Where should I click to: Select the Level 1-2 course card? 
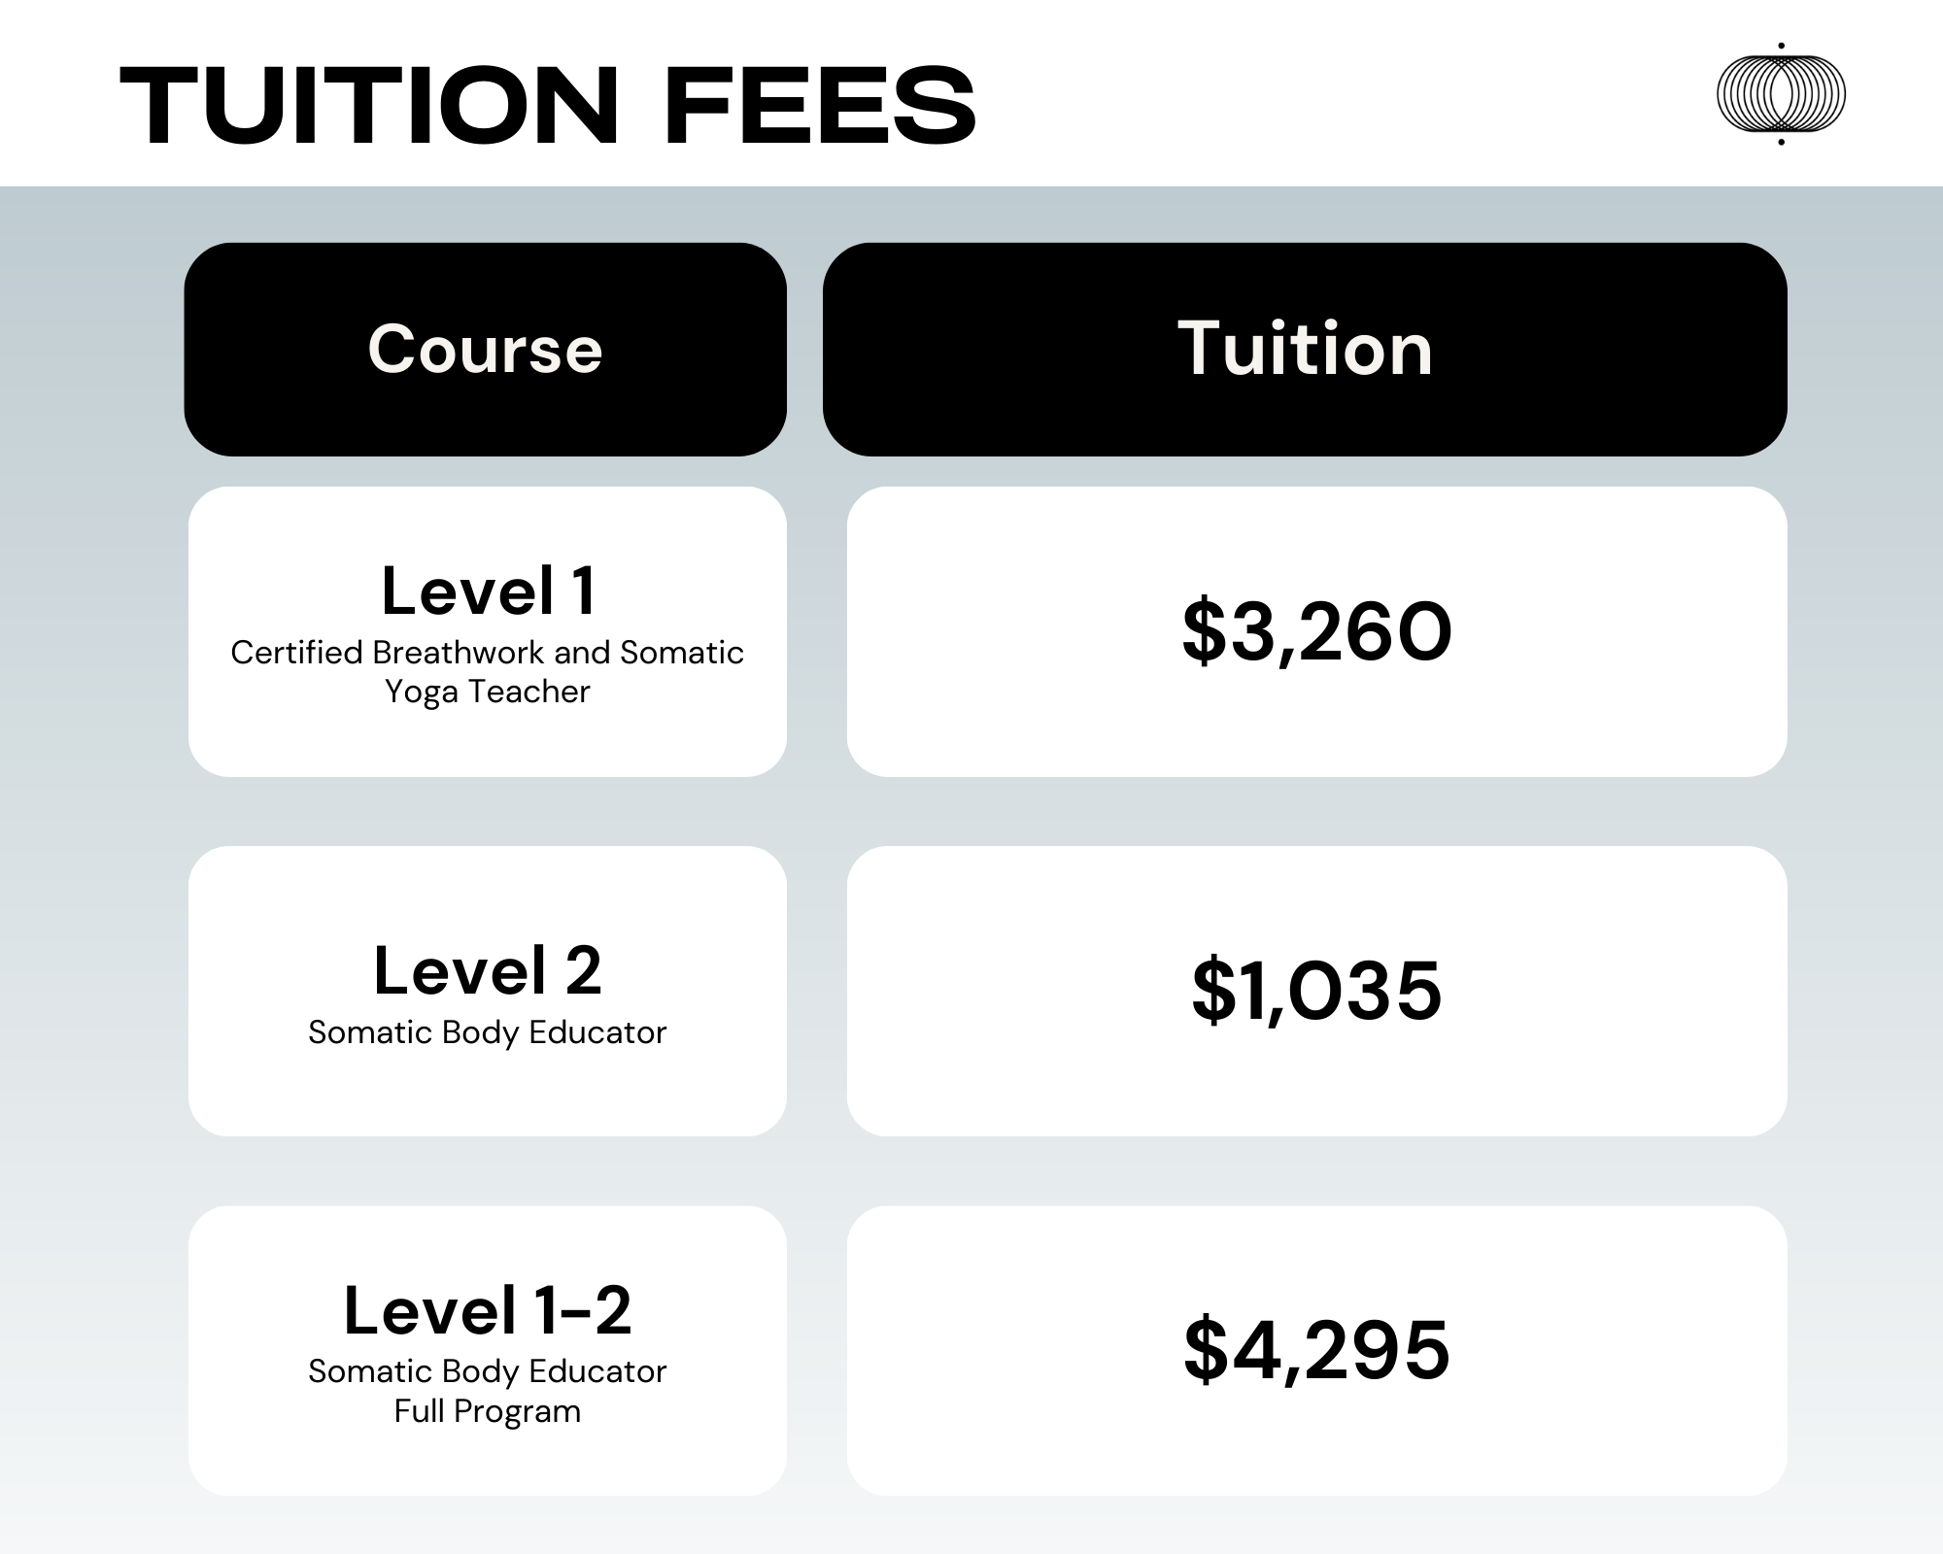(x=488, y=1351)
